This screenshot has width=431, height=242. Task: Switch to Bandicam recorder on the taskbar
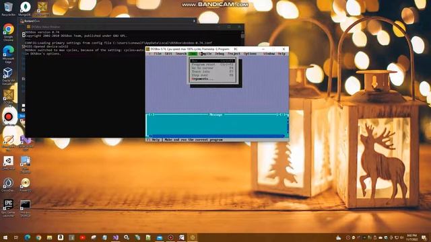point(170,237)
